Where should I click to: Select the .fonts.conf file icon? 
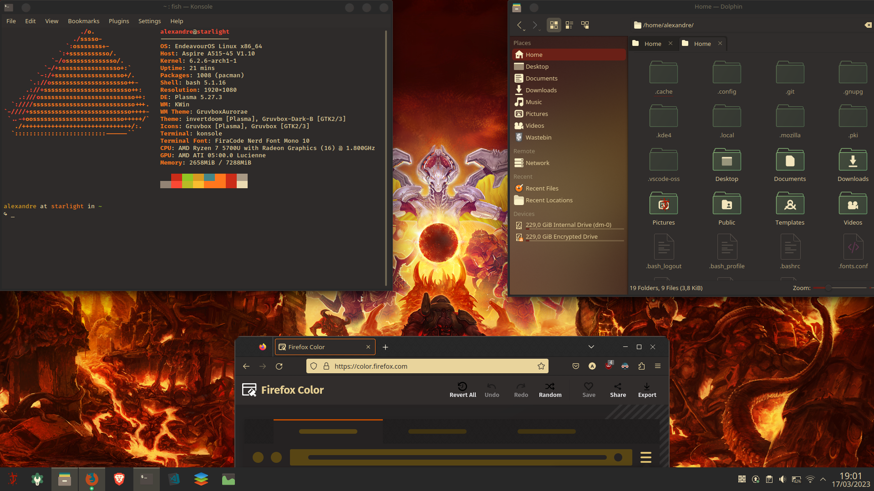(853, 247)
